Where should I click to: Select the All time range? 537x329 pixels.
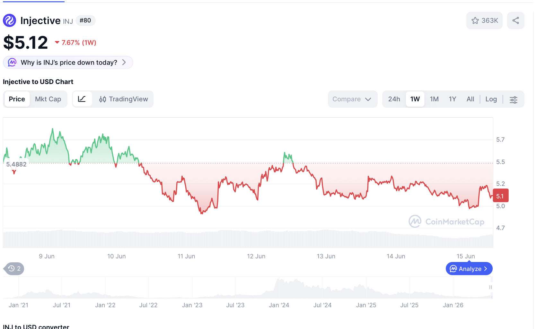point(470,99)
